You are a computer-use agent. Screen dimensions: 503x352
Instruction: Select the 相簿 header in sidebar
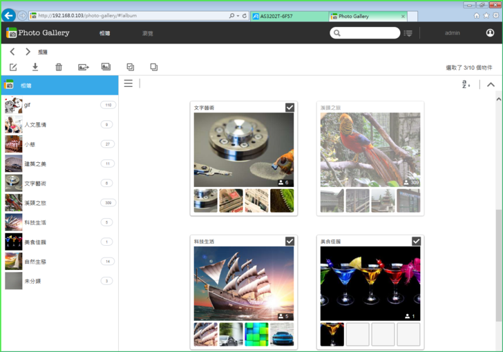(x=59, y=86)
